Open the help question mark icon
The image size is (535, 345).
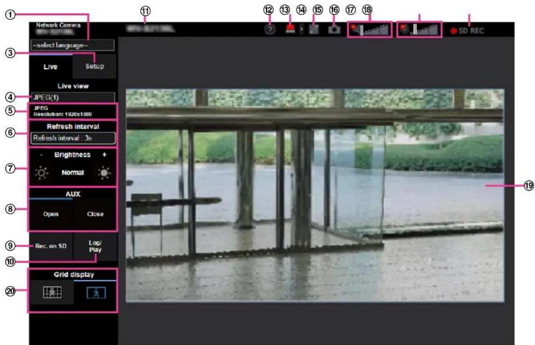click(270, 30)
